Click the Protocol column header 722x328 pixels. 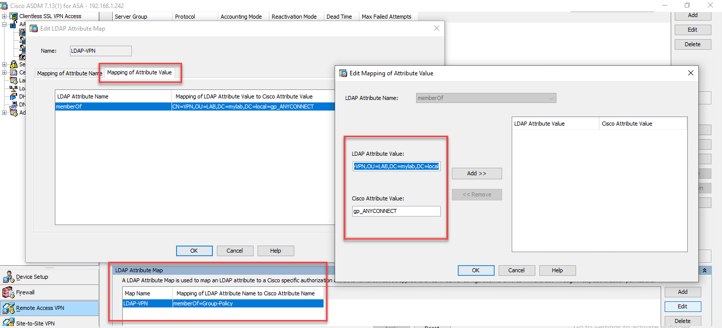click(x=196, y=17)
